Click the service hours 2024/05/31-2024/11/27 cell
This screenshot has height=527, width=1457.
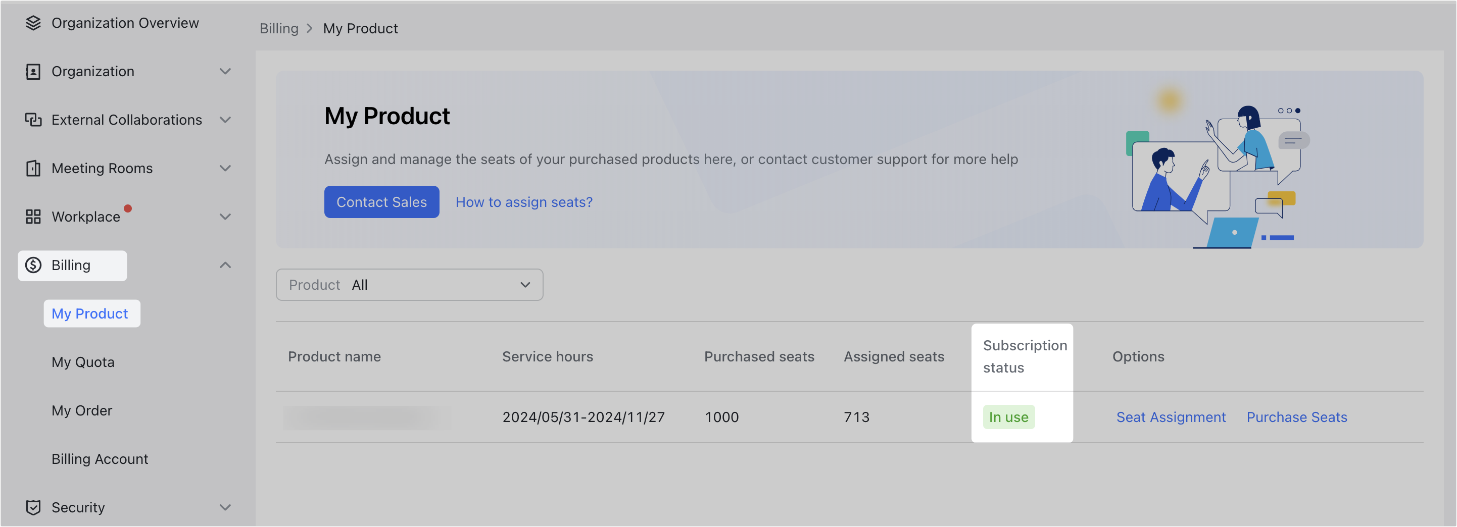click(584, 417)
